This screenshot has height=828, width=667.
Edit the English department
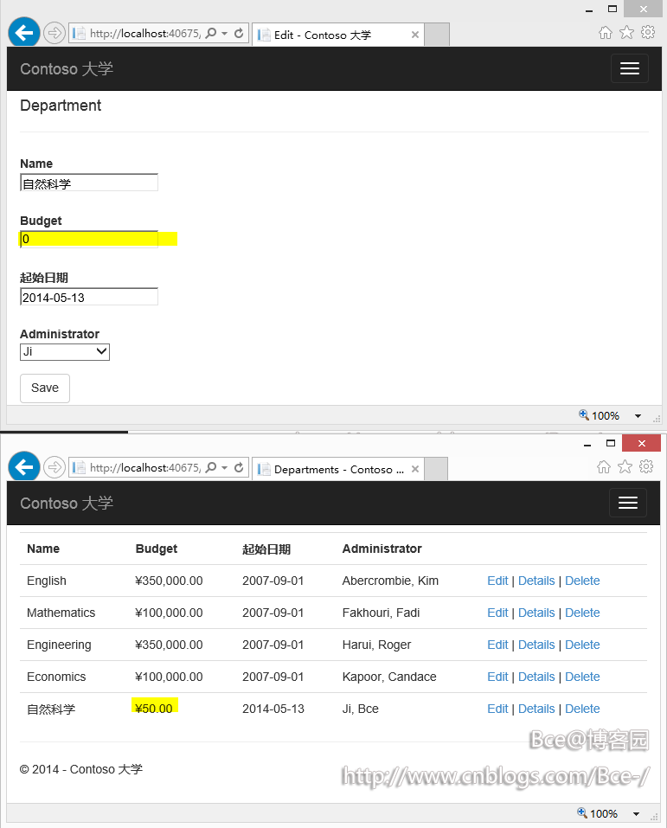point(497,581)
